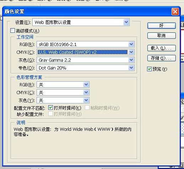Open the 专色 Dot Gain 20% dropdown
The image size is (184, 169).
pyautogui.click(x=131, y=68)
